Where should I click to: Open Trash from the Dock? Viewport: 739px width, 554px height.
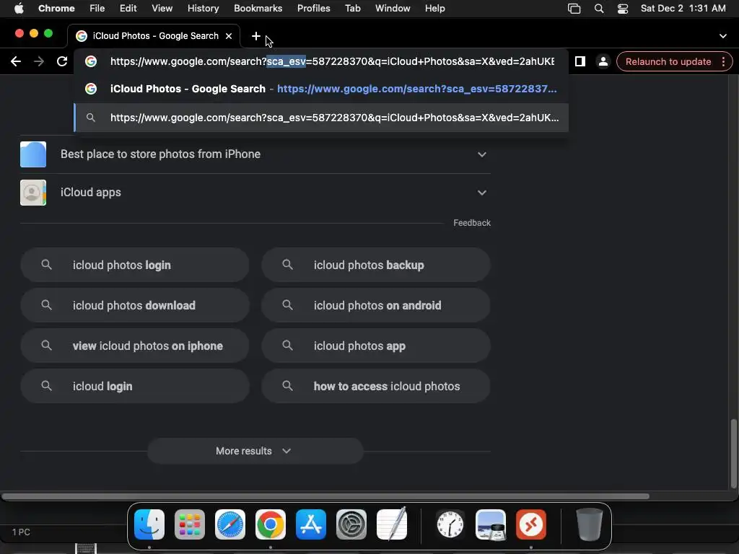click(590, 524)
